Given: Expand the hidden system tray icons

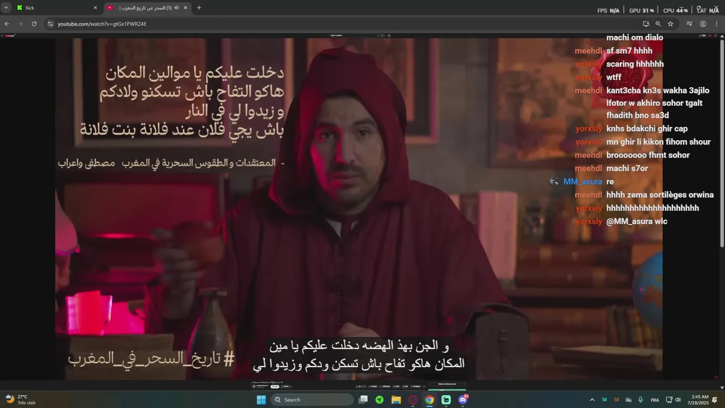Looking at the screenshot, I should (592, 399).
